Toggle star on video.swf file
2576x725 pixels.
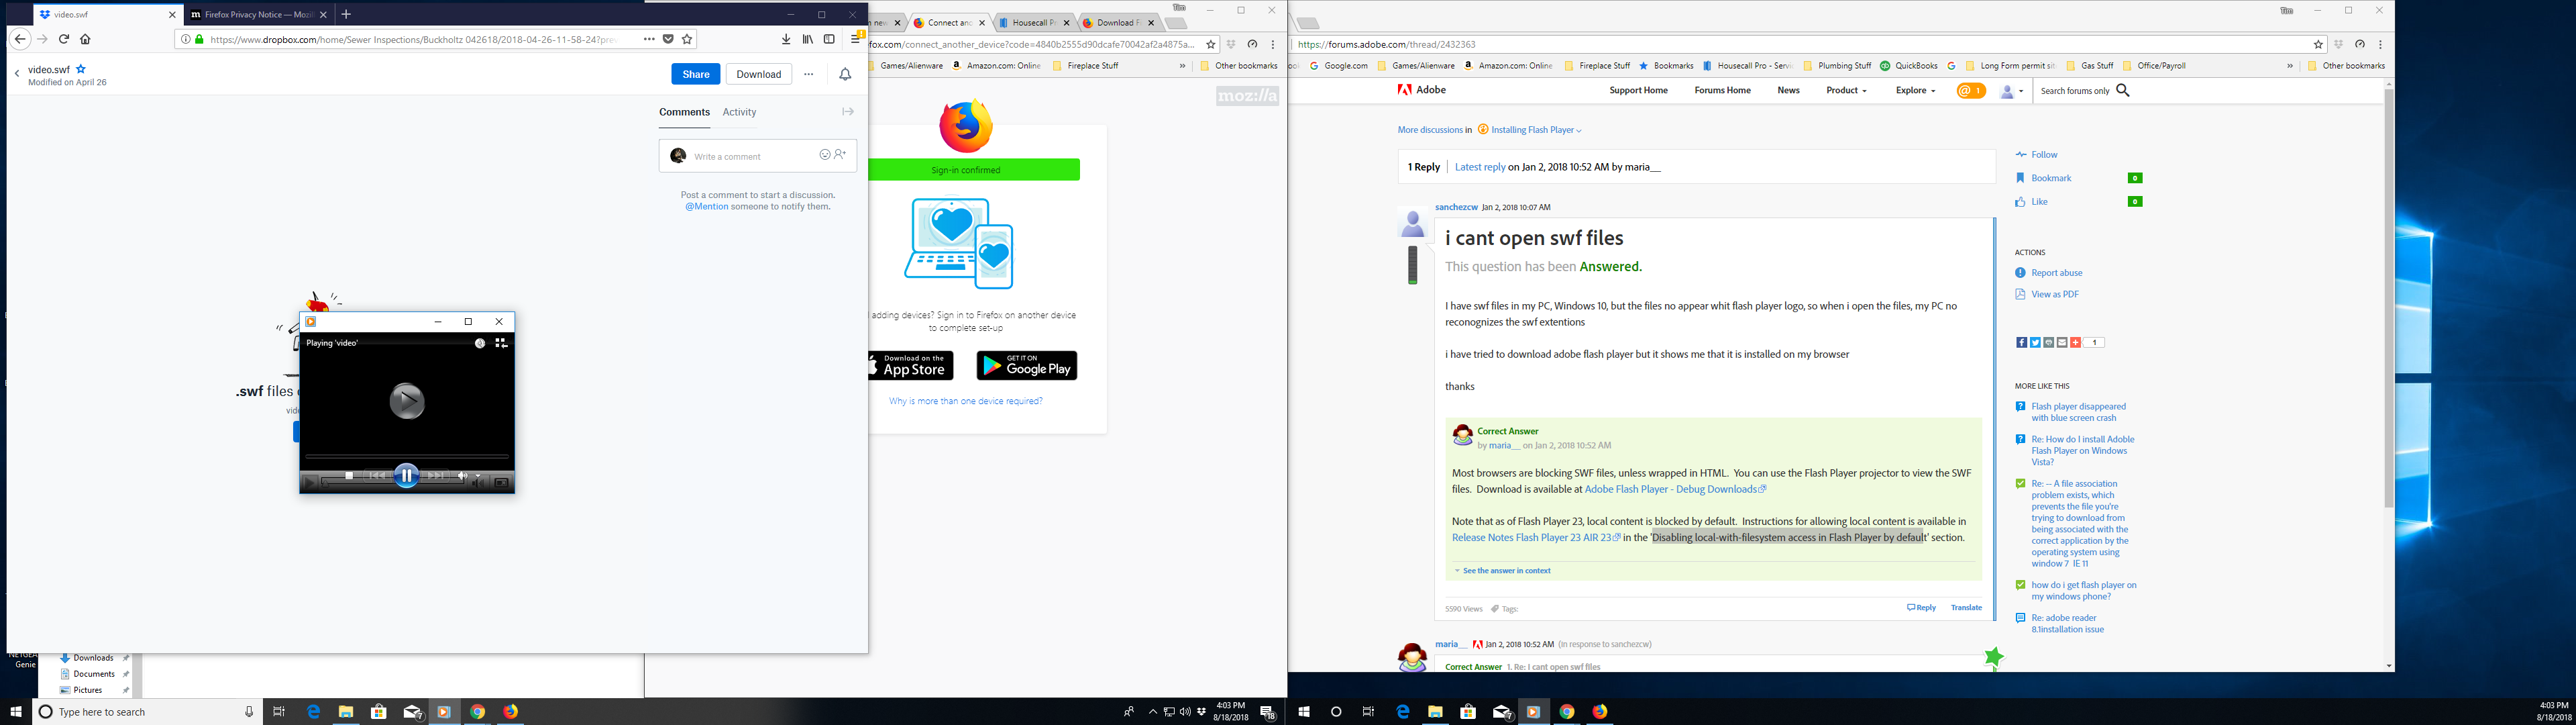[x=81, y=70]
